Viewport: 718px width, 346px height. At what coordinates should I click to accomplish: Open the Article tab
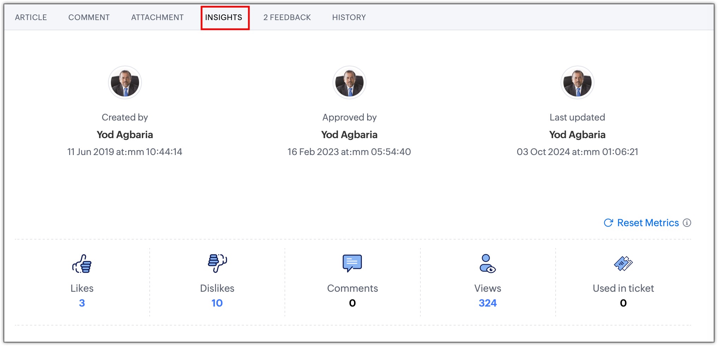click(31, 17)
